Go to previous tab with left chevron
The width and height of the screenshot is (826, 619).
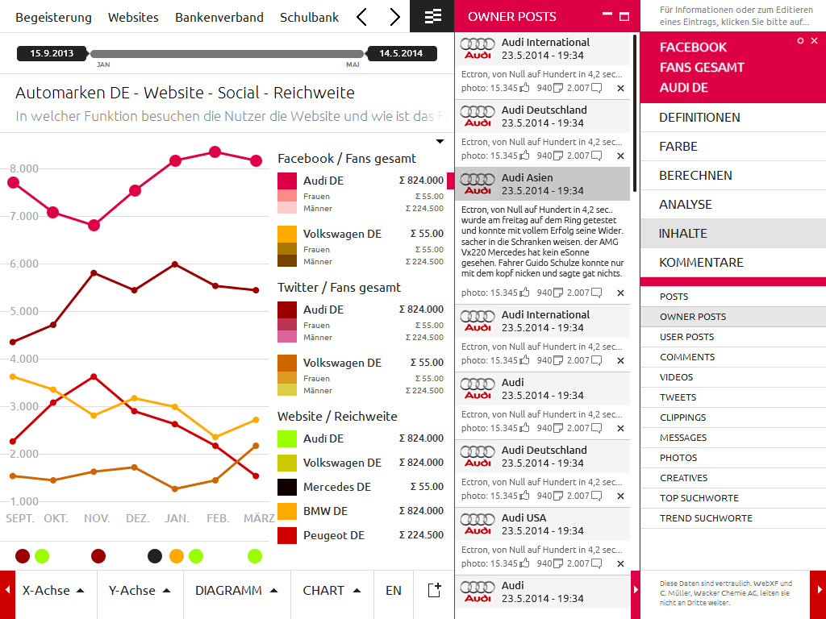[361, 17]
